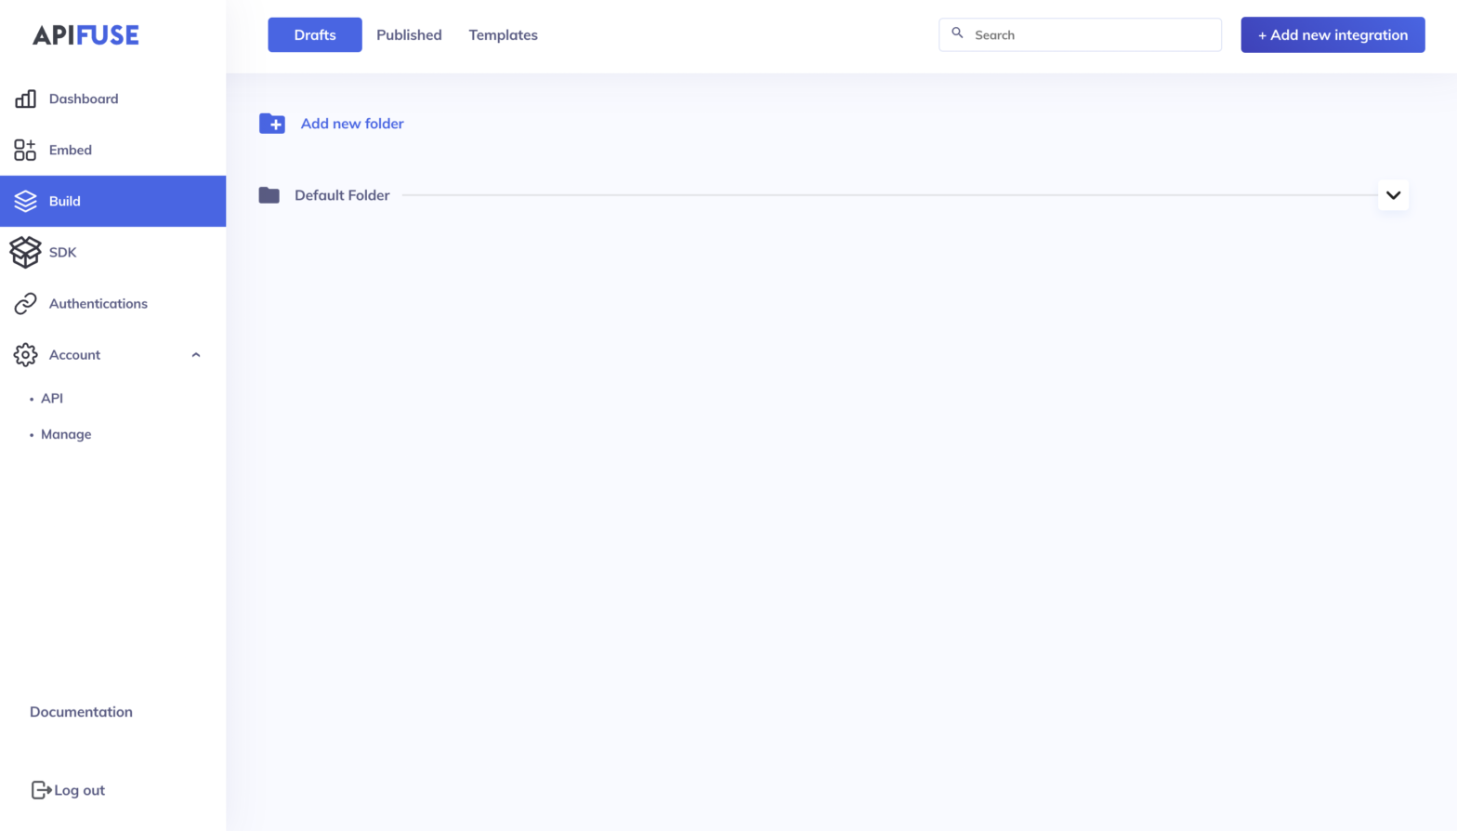Click the Add new folder plus icon
1457x831 pixels.
272,124
